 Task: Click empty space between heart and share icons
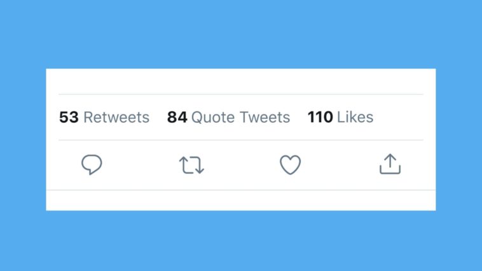tap(340, 165)
